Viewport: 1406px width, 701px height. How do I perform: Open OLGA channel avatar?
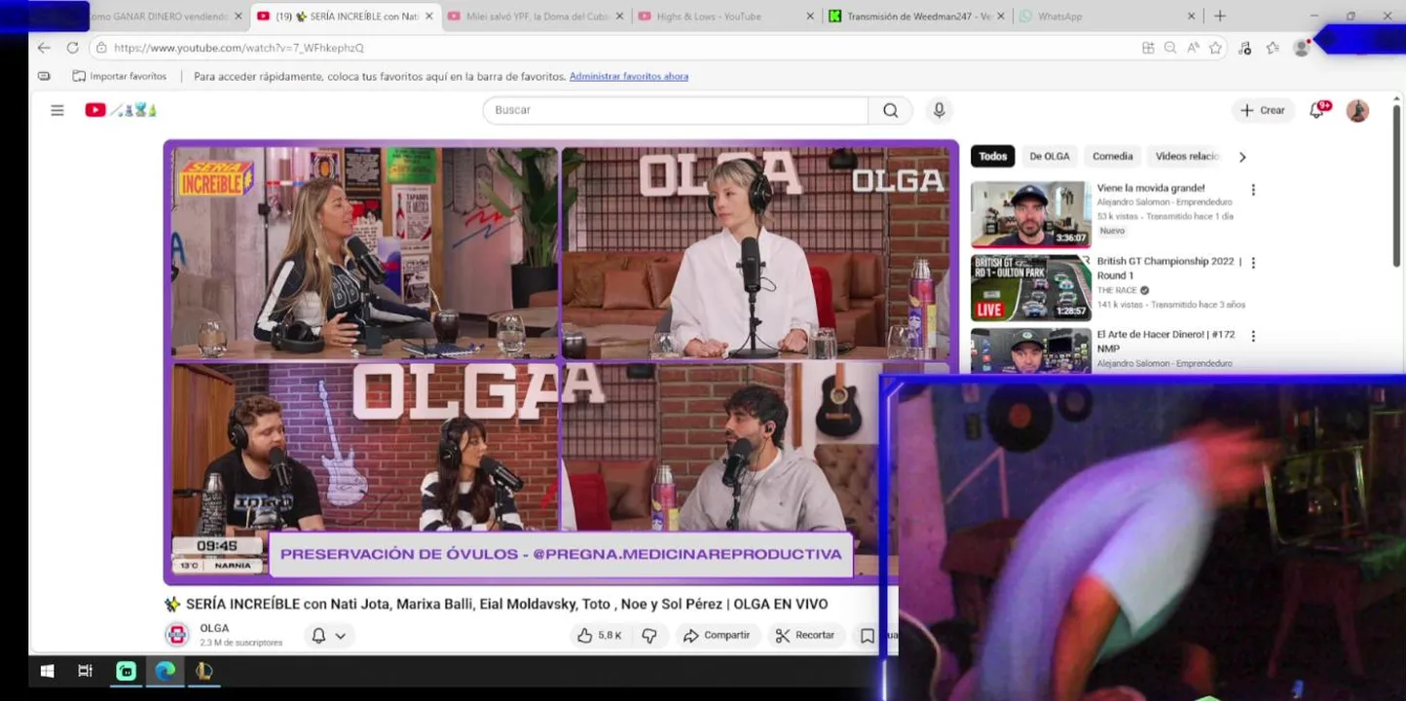pyautogui.click(x=177, y=635)
